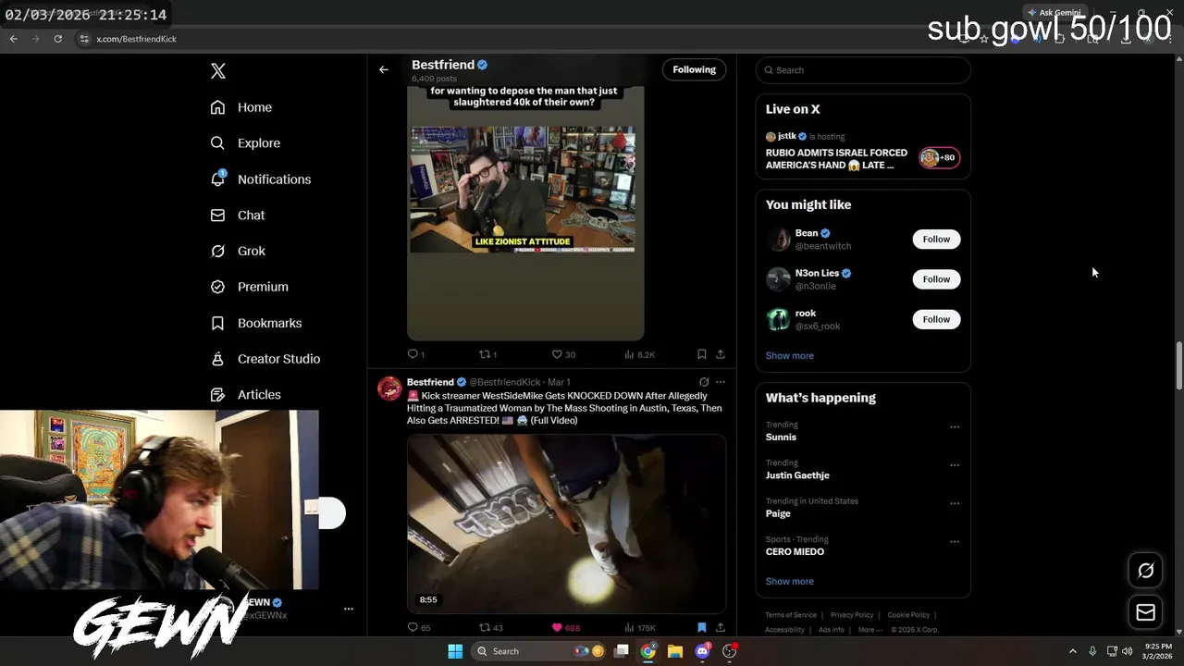Remove bookmark on WestSideMike post

[x=702, y=627]
